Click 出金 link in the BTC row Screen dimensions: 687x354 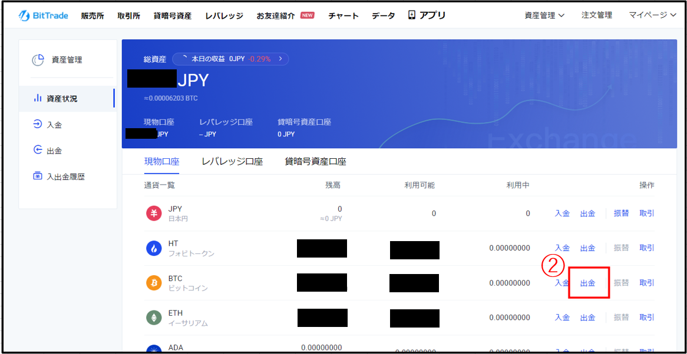pyautogui.click(x=588, y=283)
